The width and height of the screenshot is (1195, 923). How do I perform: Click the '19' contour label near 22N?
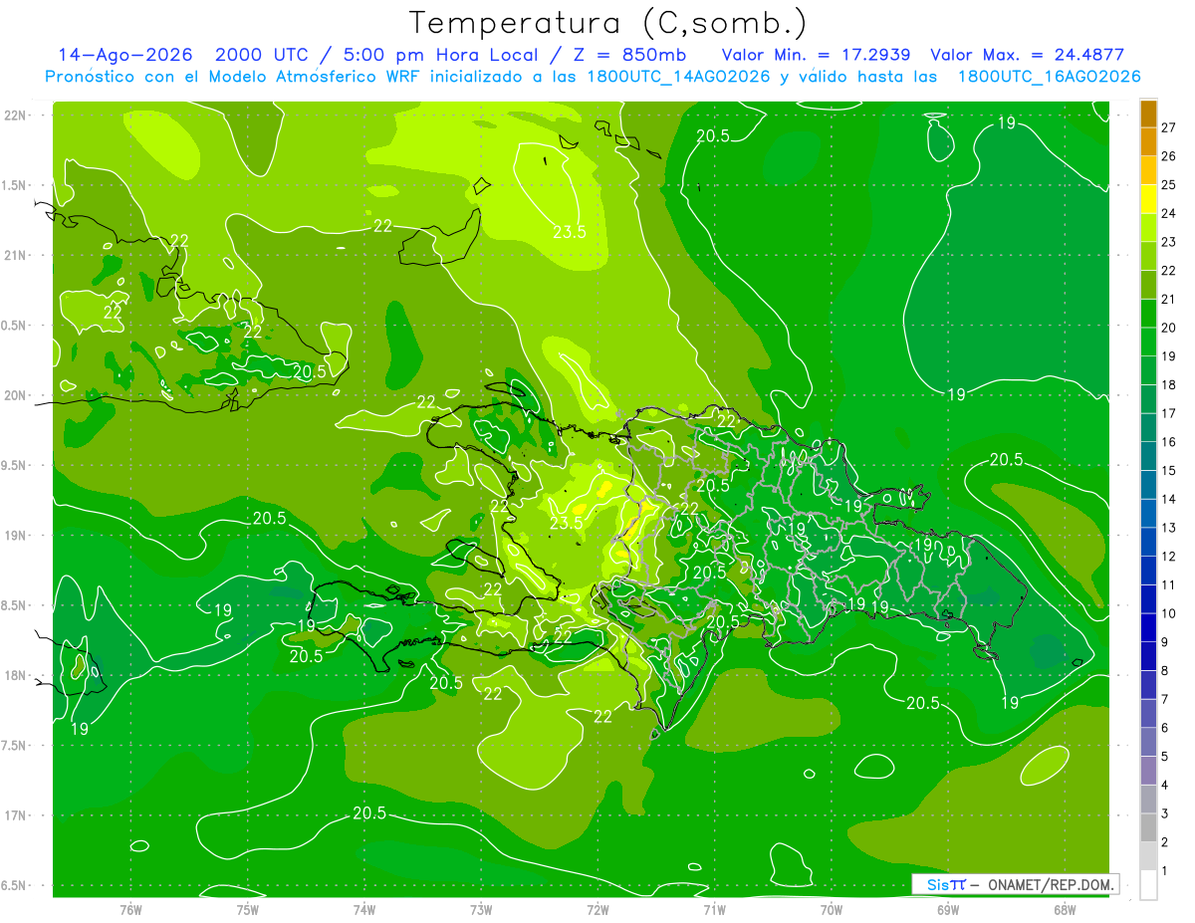(1007, 123)
